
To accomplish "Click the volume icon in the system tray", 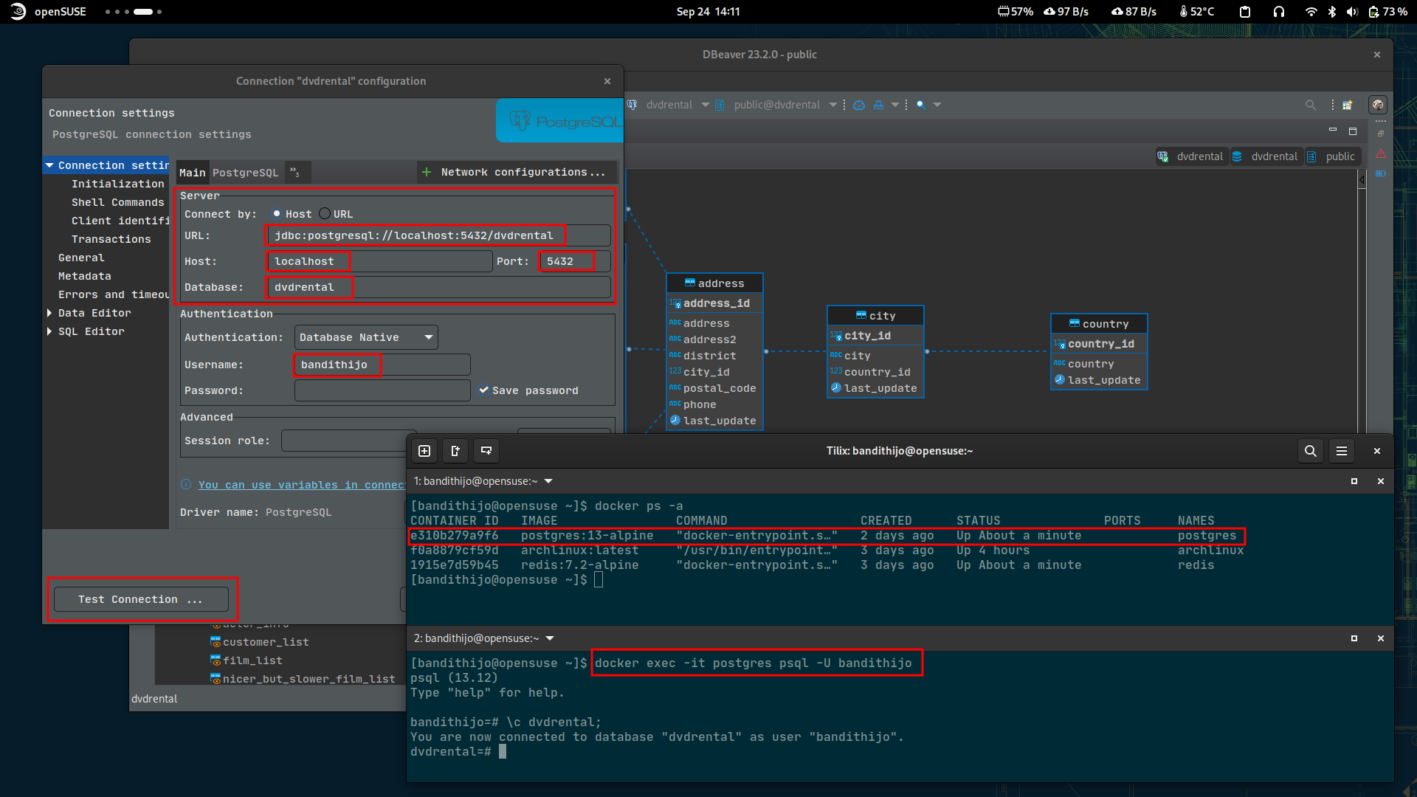I will click(1352, 11).
